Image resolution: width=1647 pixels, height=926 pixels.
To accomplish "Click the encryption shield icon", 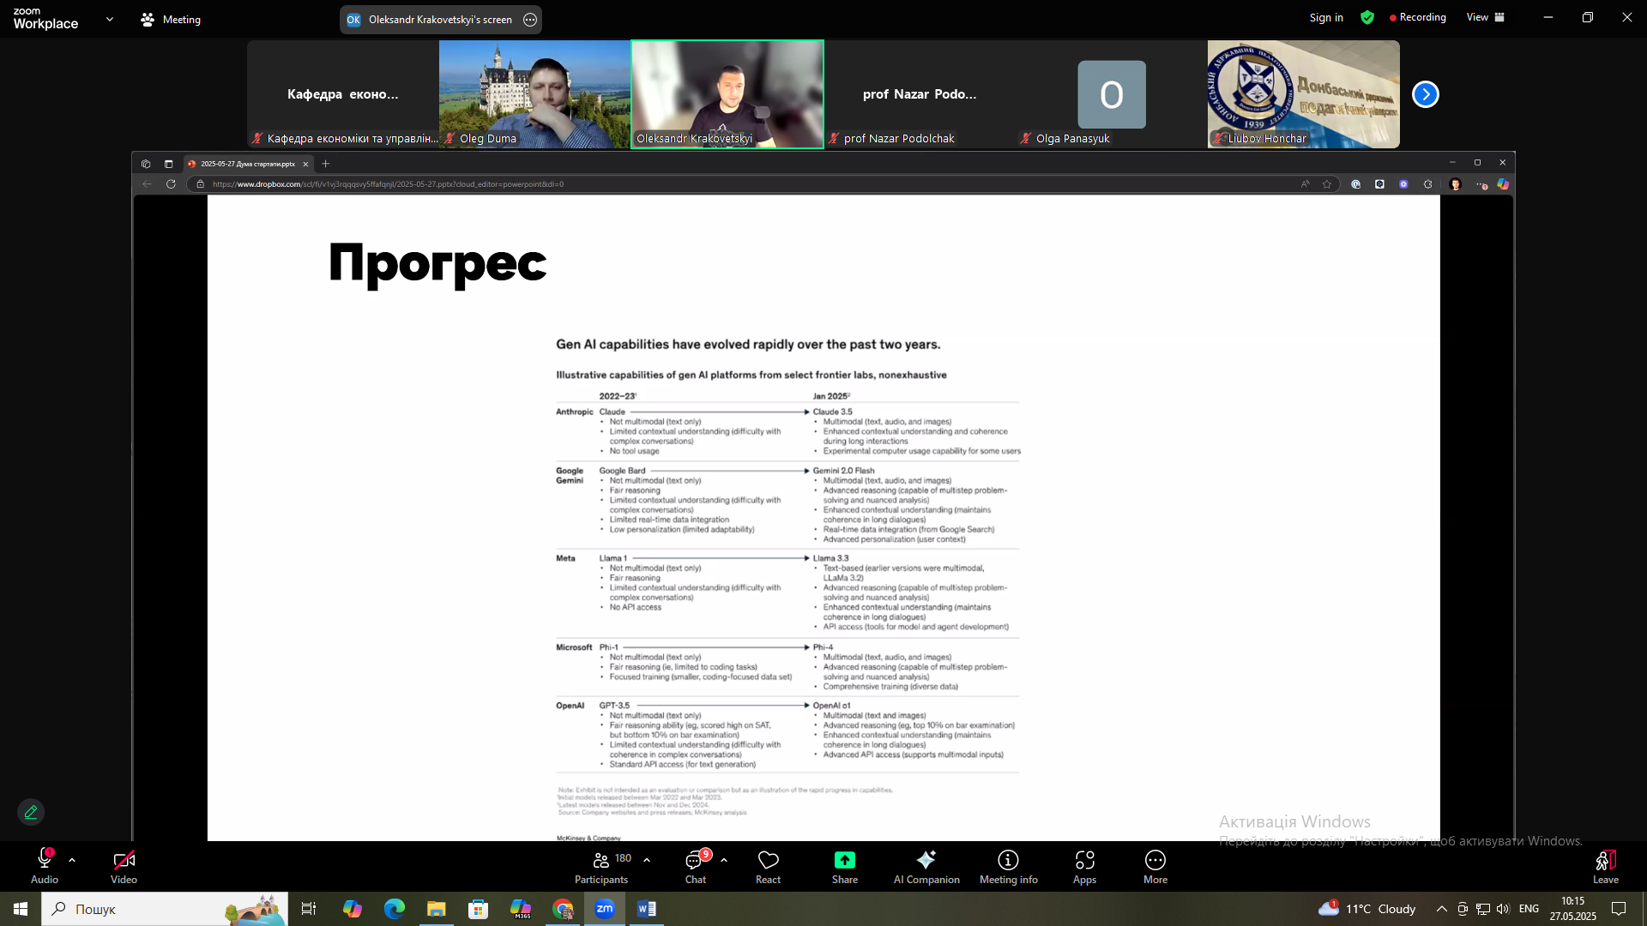I will 1367,17.
